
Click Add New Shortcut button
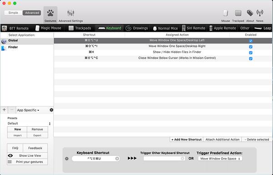(186, 139)
